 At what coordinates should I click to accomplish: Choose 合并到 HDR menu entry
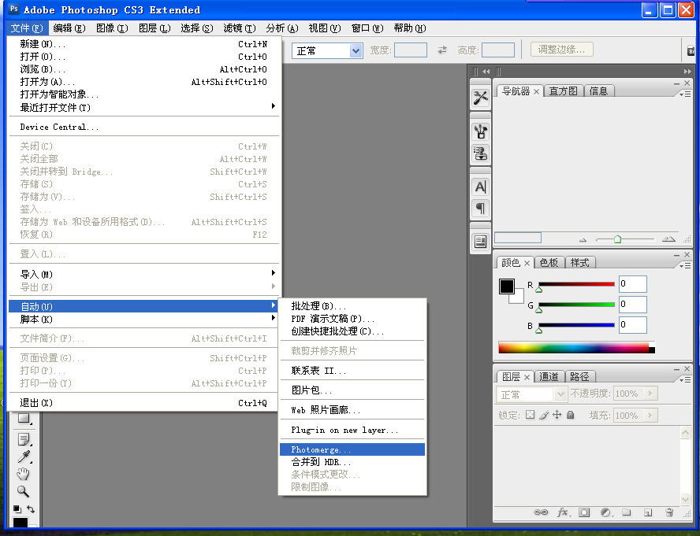(352, 461)
